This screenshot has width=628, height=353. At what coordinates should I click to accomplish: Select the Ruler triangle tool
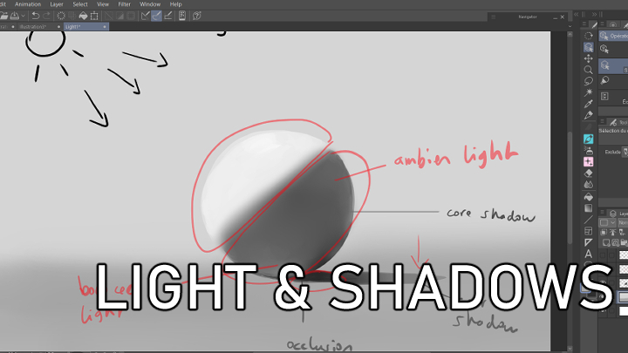589,242
